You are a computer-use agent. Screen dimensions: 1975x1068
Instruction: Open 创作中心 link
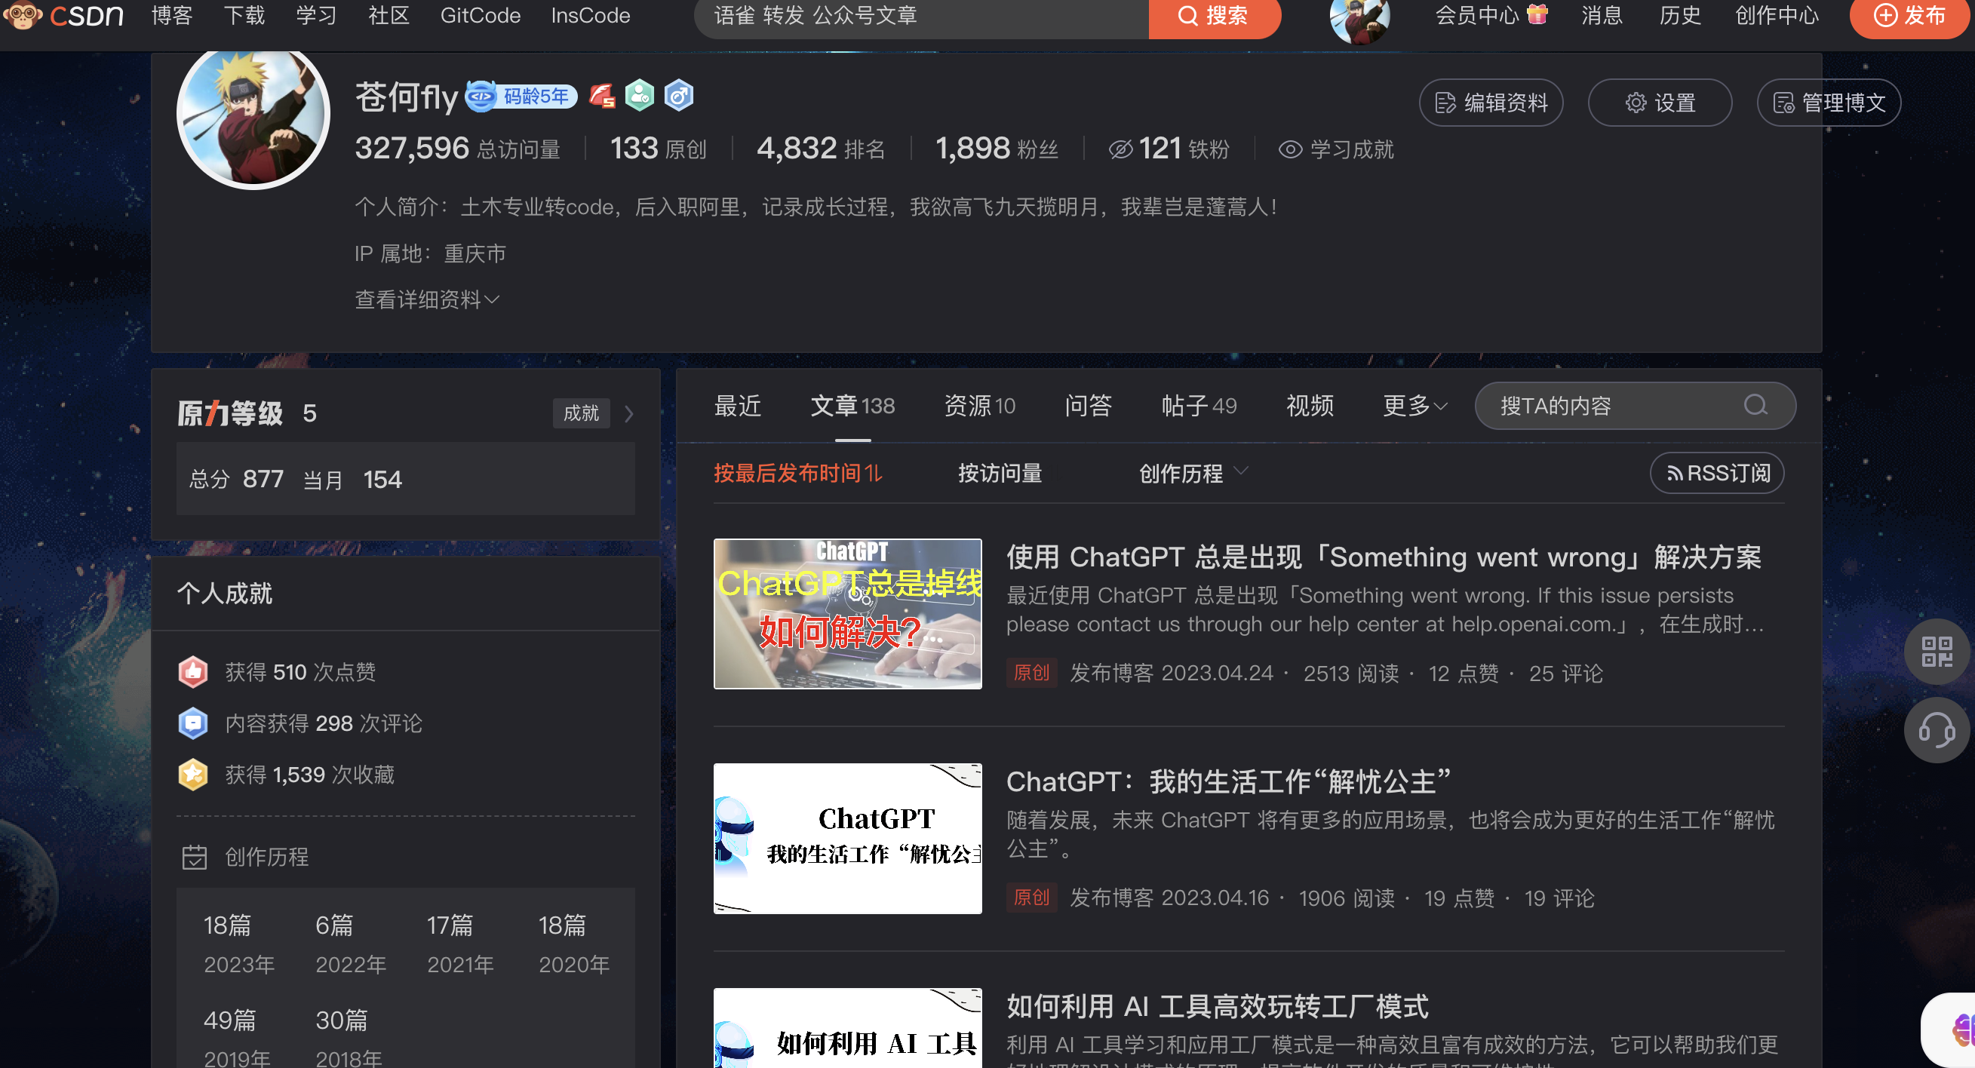coord(1777,15)
